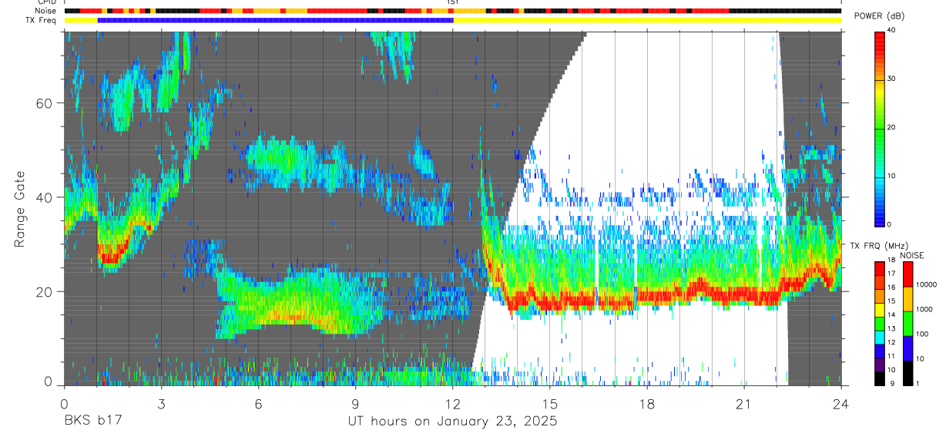Click the '18' tick on the TX FRQ scale
The image size is (946, 437).
point(892,261)
